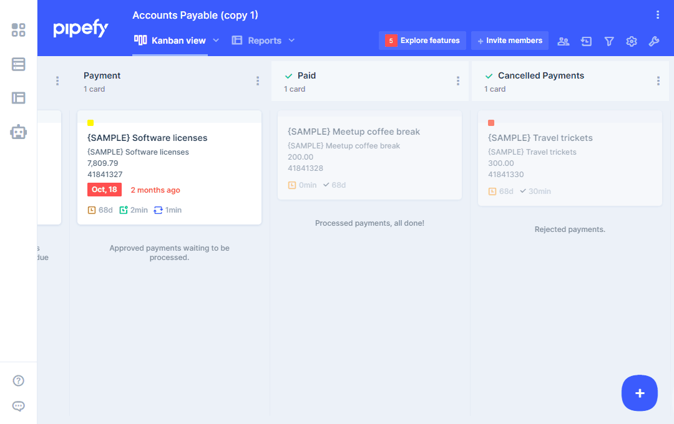Screen dimensions: 674x424
Task: Open the dashboard grid icon in sidebar
Action: pos(19,30)
